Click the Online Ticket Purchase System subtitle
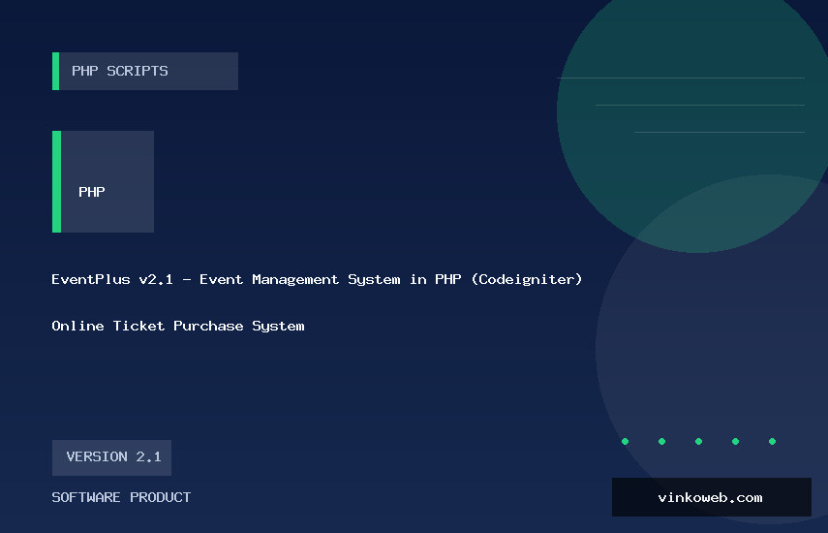The width and height of the screenshot is (828, 533). click(x=178, y=326)
